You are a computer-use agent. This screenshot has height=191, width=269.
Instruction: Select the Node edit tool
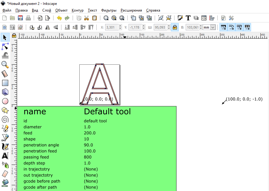pyautogui.click(x=5, y=47)
